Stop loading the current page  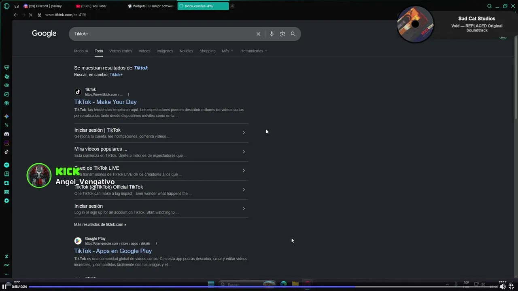point(31,15)
